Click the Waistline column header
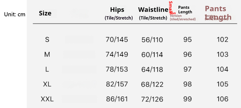 click(x=153, y=10)
